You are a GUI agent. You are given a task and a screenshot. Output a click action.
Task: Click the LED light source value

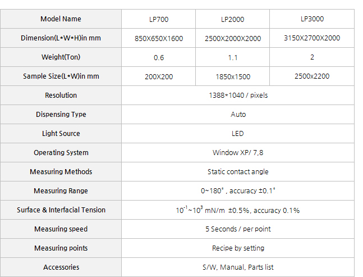point(238,134)
